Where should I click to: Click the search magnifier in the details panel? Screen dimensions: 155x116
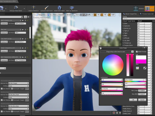pos(22,17)
